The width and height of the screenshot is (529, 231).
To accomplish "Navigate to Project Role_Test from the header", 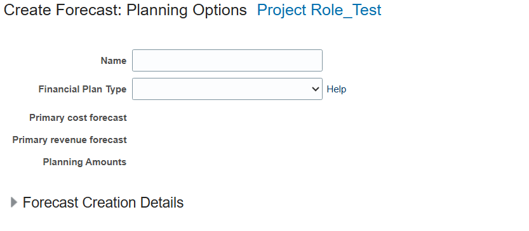I will [x=319, y=10].
